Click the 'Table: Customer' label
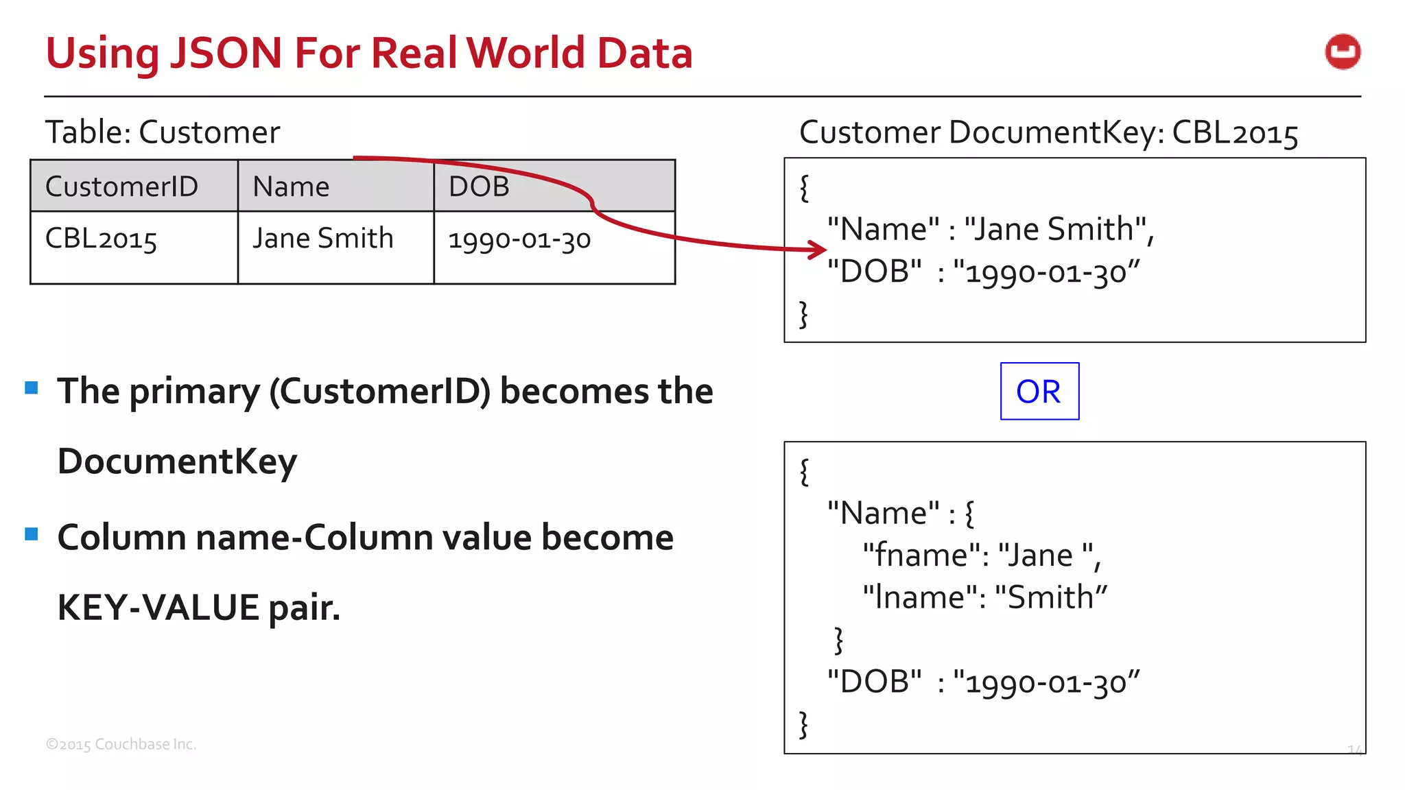 coord(163,132)
